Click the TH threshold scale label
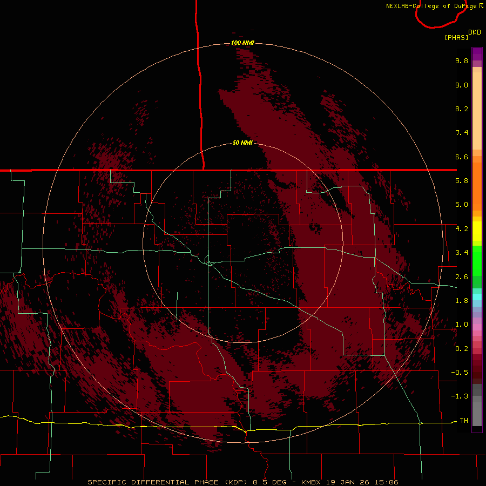 [x=464, y=420]
